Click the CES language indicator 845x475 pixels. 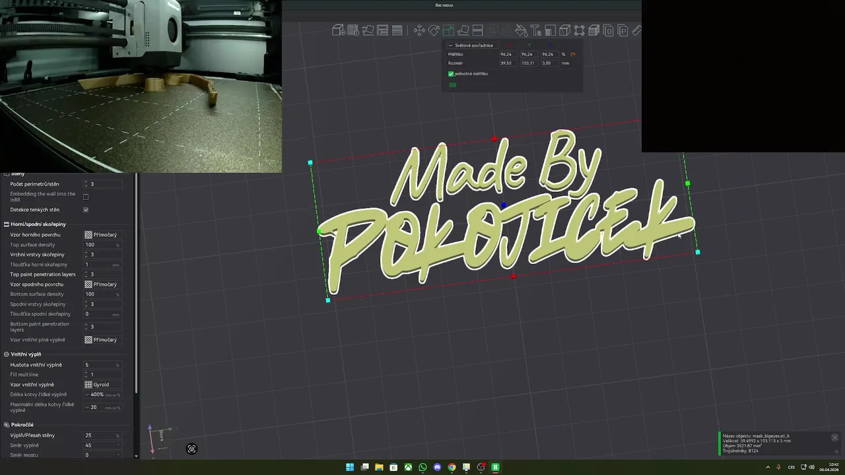click(792, 467)
